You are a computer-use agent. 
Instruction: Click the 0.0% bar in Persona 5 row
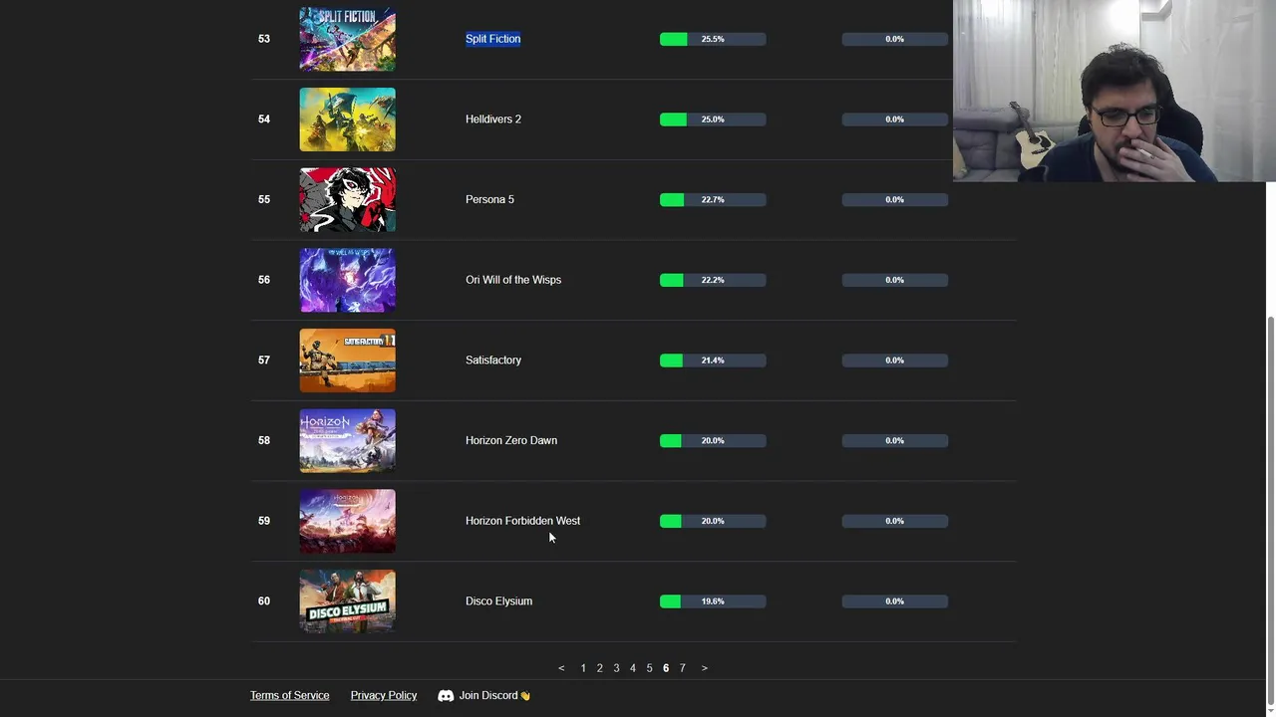click(895, 199)
